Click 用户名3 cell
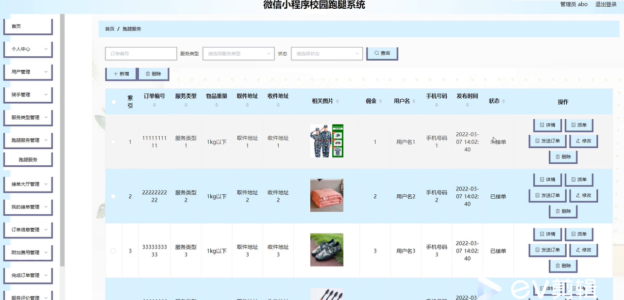Image resolution: width=624 pixels, height=300 pixels. 405,251
